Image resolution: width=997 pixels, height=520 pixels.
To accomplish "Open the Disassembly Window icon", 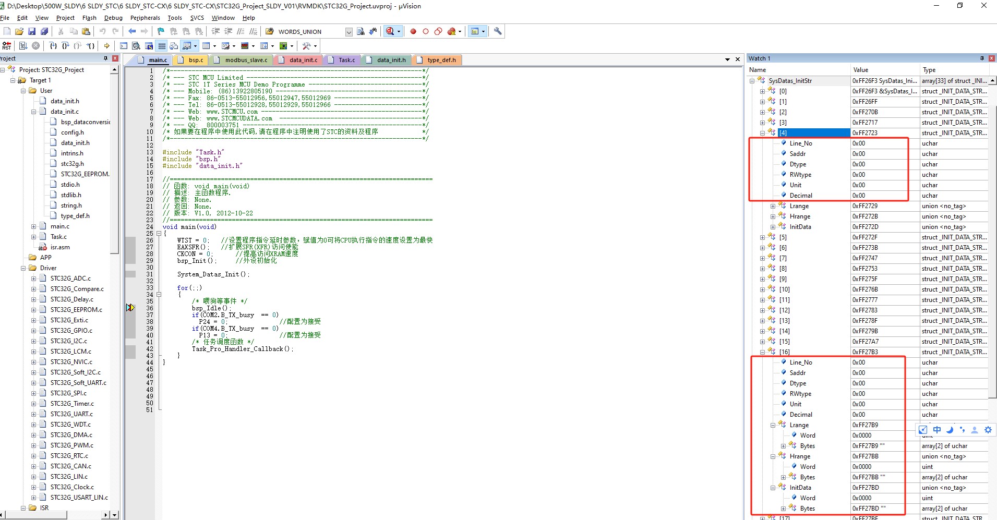I will click(136, 46).
